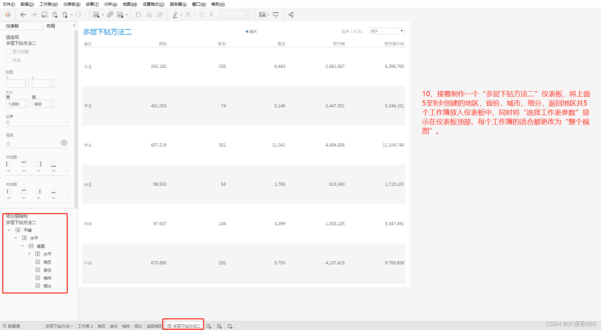Select the 地区 sheet item in hierarchy tree
The width and height of the screenshot is (601, 330).
43,262
